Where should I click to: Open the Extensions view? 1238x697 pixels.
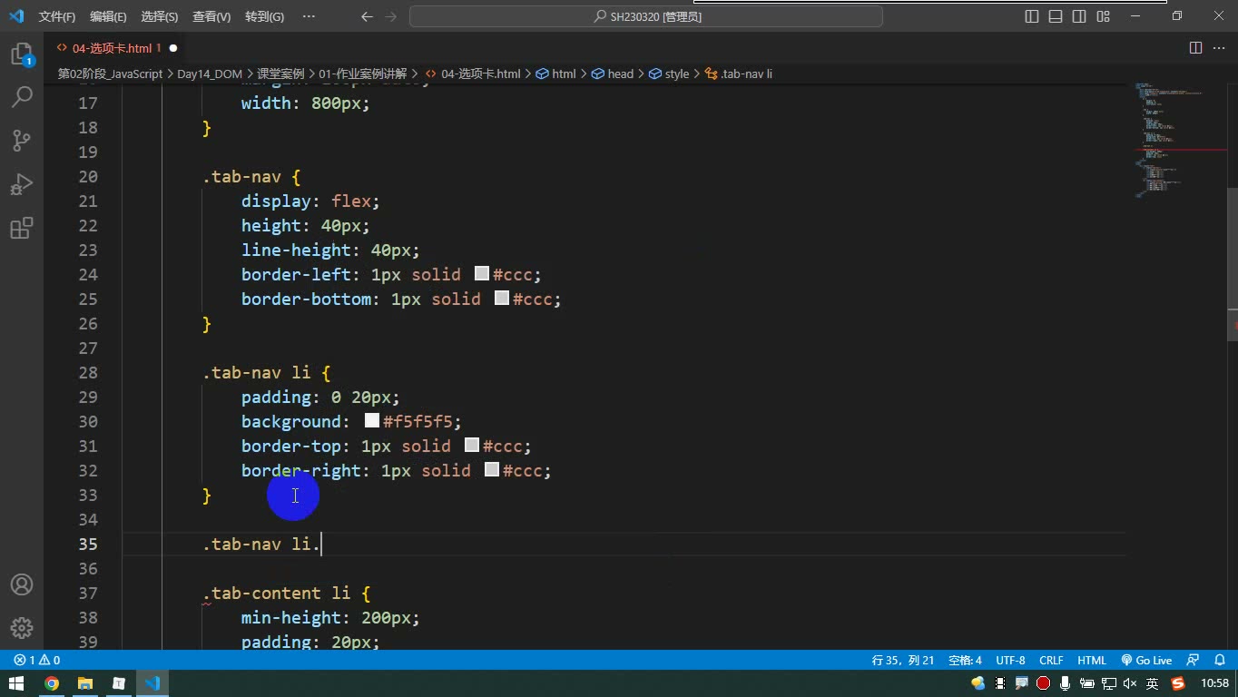(22, 228)
